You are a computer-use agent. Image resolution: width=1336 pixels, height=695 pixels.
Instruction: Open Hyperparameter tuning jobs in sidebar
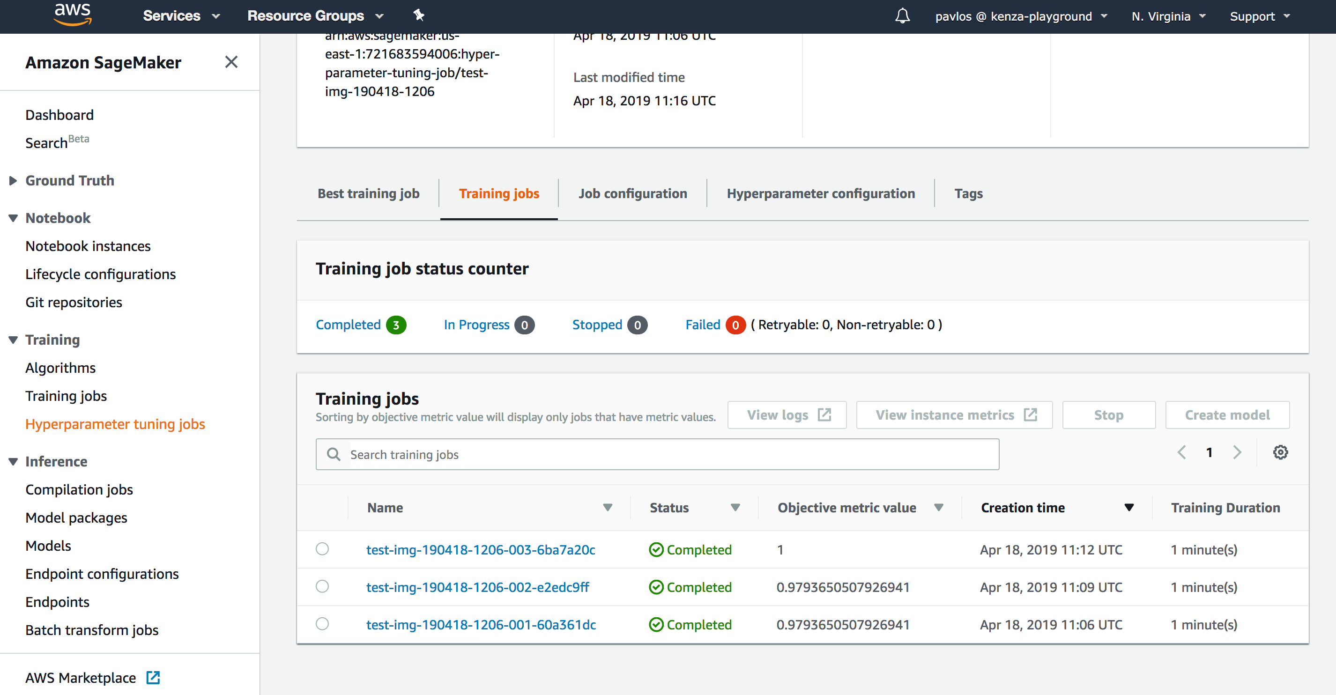point(115,424)
